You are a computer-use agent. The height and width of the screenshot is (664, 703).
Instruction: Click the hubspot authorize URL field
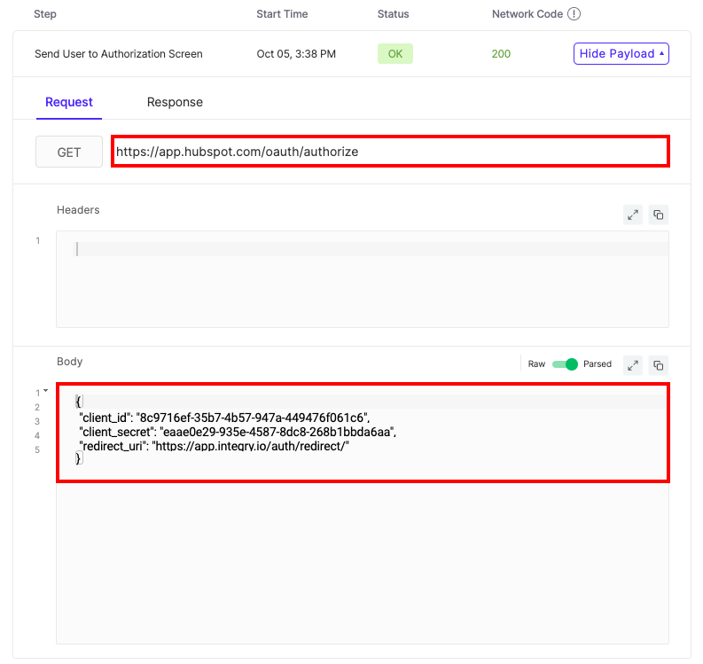tap(390, 152)
